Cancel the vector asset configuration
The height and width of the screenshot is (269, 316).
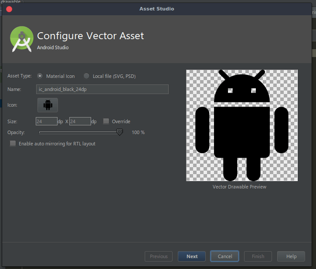coord(224,256)
